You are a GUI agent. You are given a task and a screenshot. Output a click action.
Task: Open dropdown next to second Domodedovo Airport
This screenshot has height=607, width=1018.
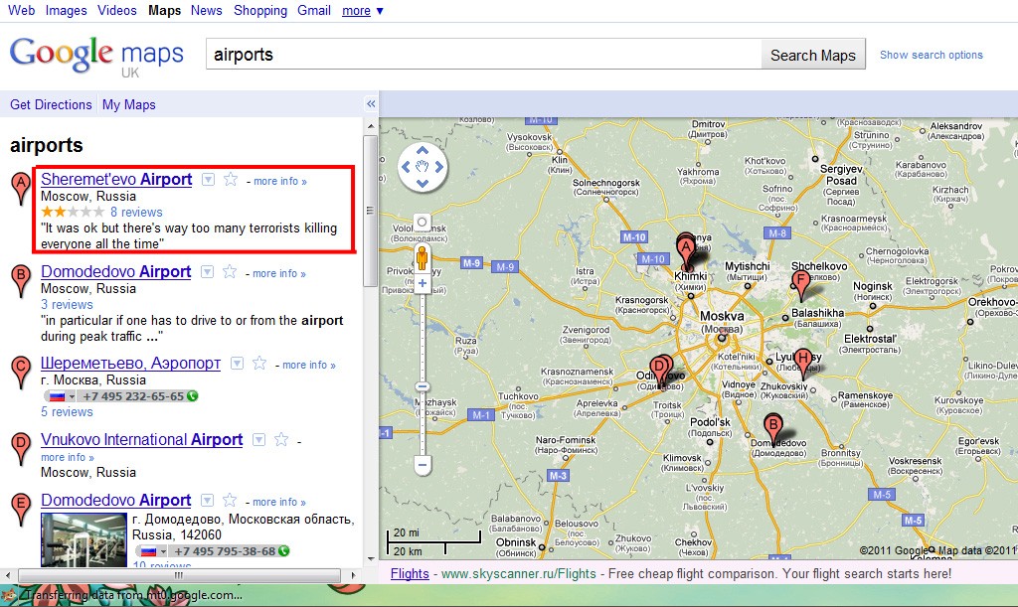pyautogui.click(x=207, y=500)
